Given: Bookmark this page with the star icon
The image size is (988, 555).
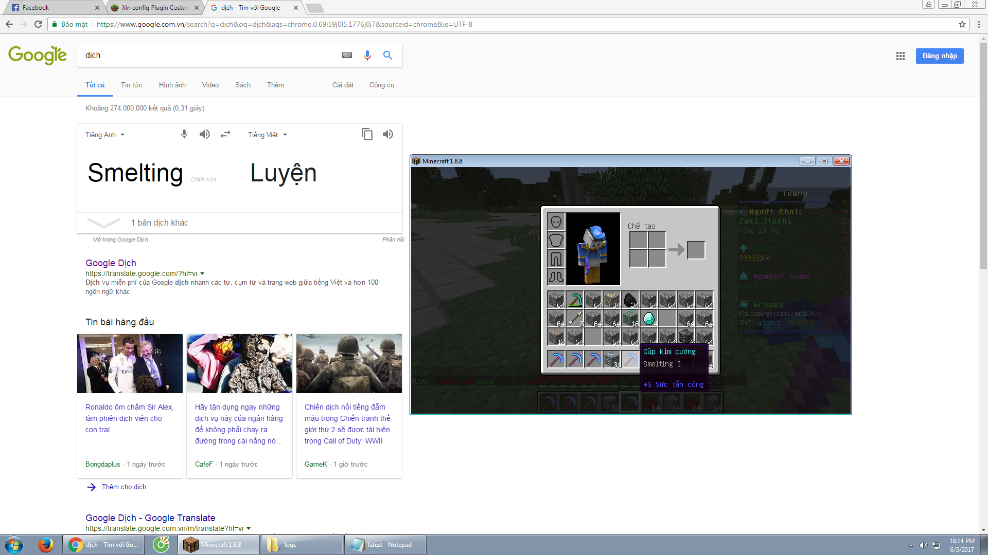Looking at the screenshot, I should (x=962, y=24).
